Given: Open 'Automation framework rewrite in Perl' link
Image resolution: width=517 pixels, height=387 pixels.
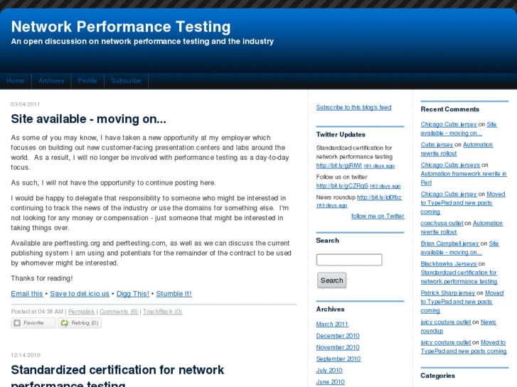Looking at the screenshot, I should (x=464, y=178).
